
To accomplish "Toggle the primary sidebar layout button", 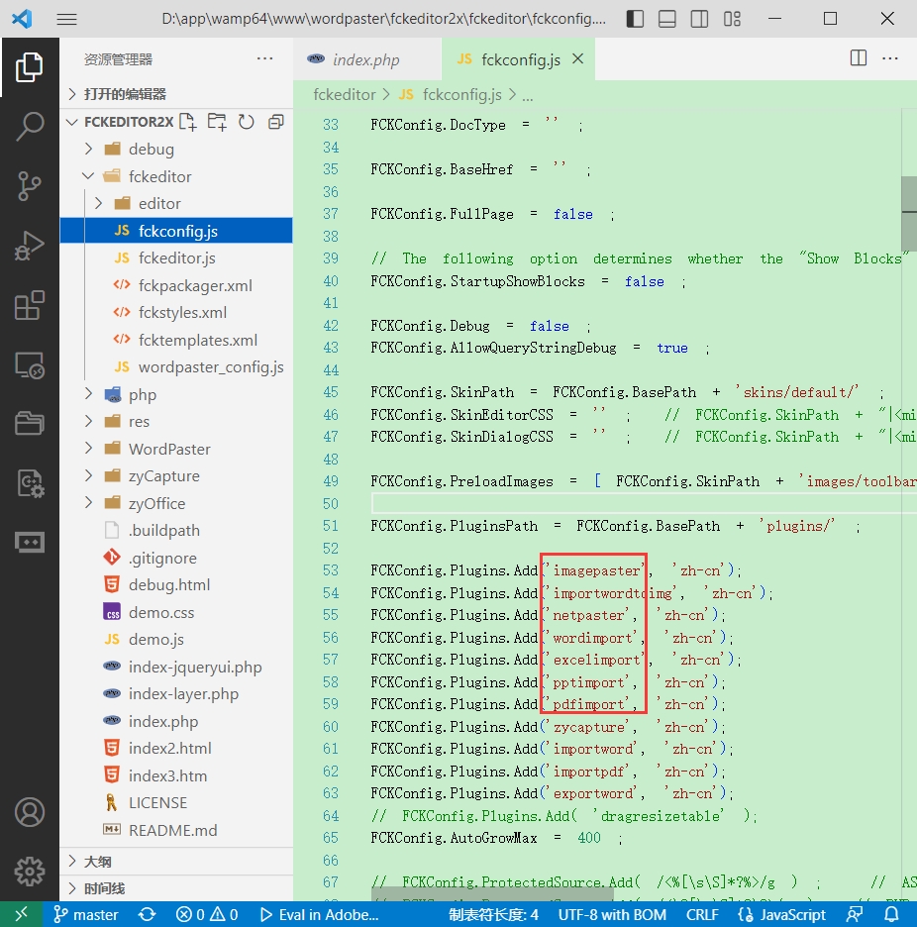I will (635, 19).
